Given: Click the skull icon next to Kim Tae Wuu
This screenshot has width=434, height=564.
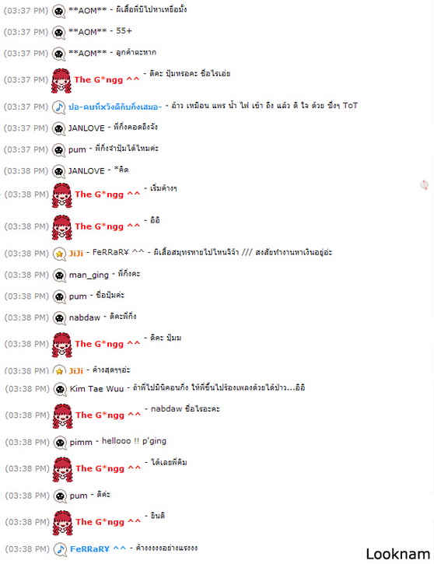Looking at the screenshot, I should pos(60,389).
